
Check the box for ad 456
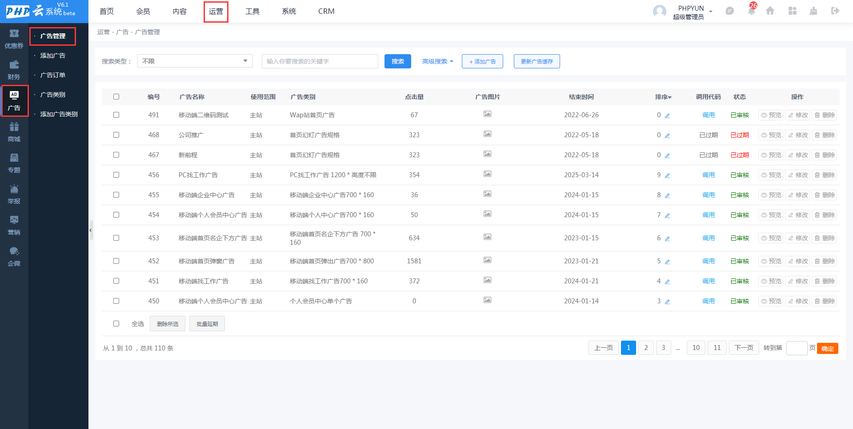pyautogui.click(x=116, y=175)
